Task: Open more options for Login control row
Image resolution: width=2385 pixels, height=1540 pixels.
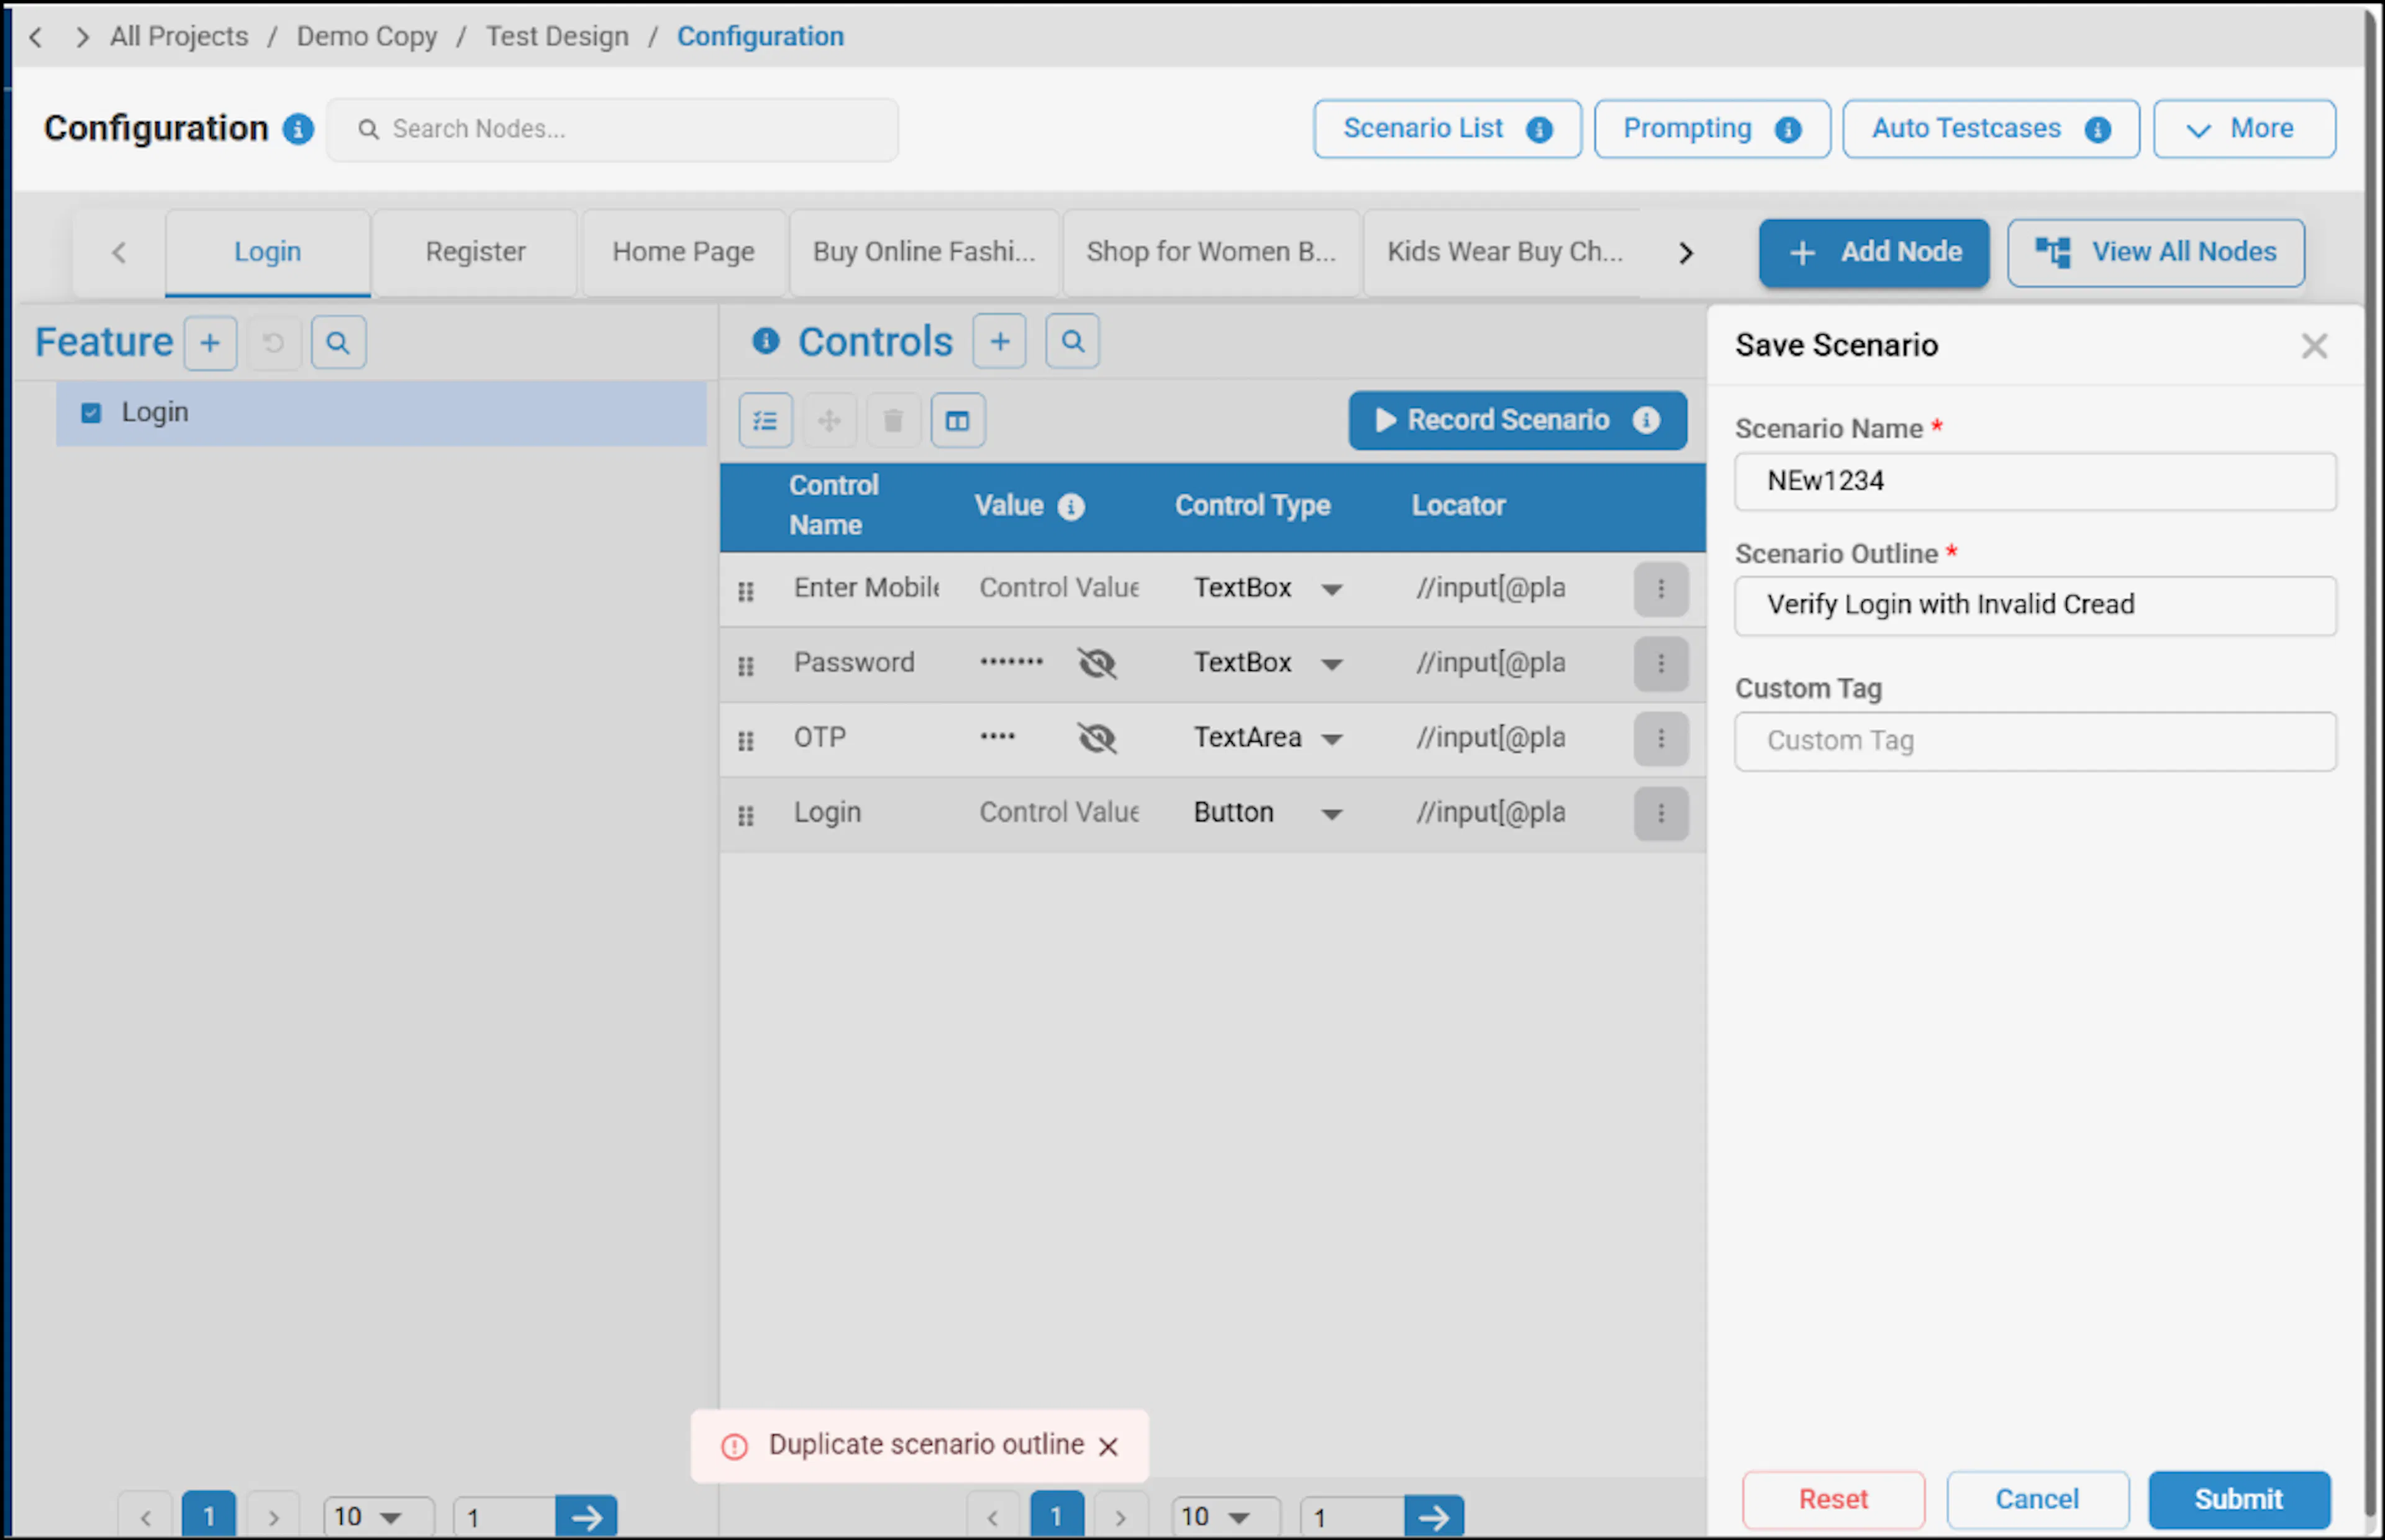Action: (1661, 814)
